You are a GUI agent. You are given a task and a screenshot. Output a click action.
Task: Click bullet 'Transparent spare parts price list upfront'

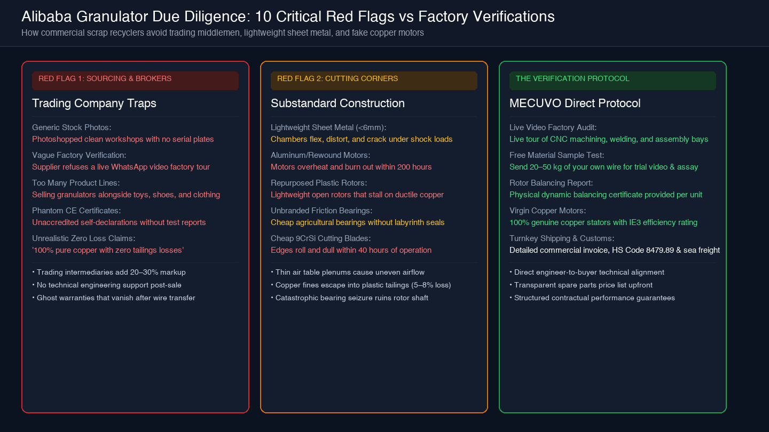click(581, 285)
